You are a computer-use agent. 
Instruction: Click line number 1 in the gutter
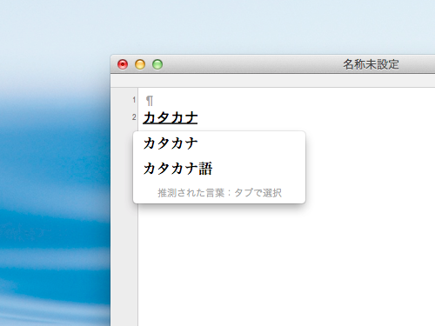(x=134, y=100)
